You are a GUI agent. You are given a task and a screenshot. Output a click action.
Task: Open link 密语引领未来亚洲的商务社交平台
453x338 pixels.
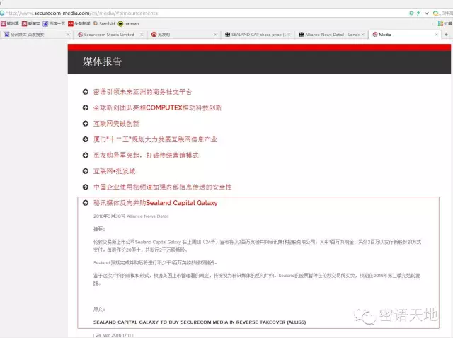[x=142, y=92]
